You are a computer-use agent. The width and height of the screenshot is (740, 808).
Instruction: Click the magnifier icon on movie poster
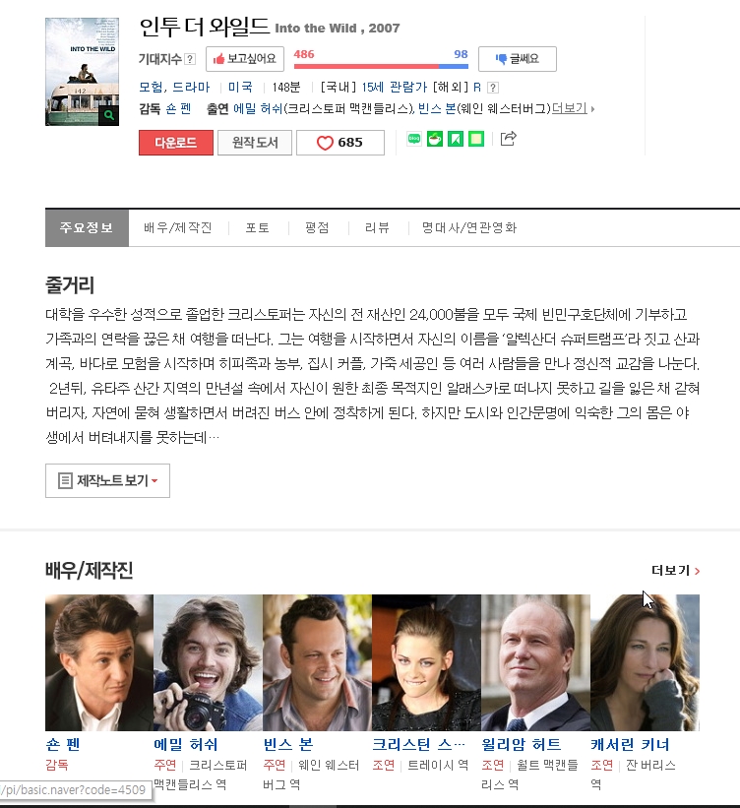108,115
